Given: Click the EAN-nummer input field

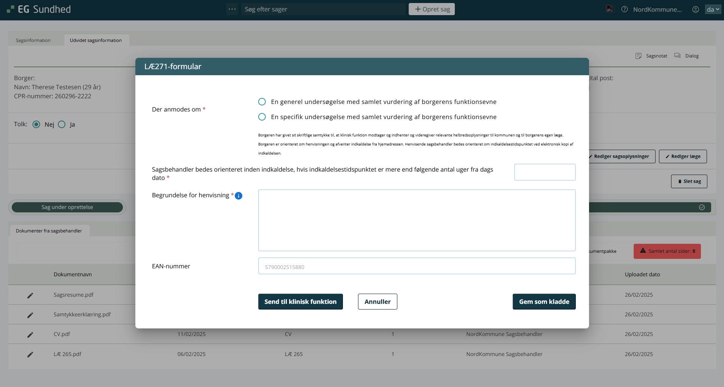Looking at the screenshot, I should tap(417, 266).
